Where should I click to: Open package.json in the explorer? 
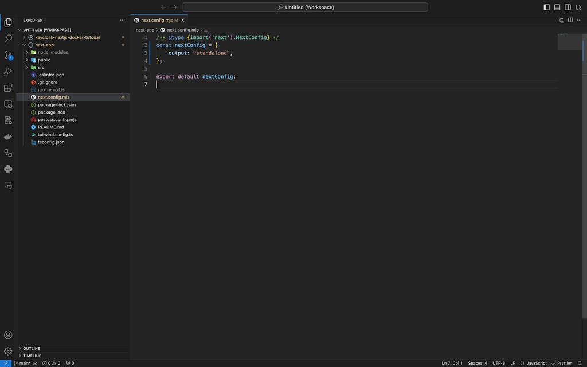[x=73, y=112]
